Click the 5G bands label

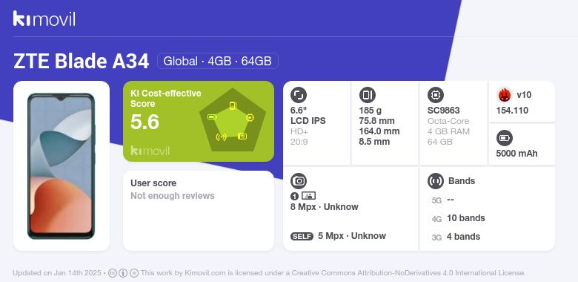click(x=436, y=200)
